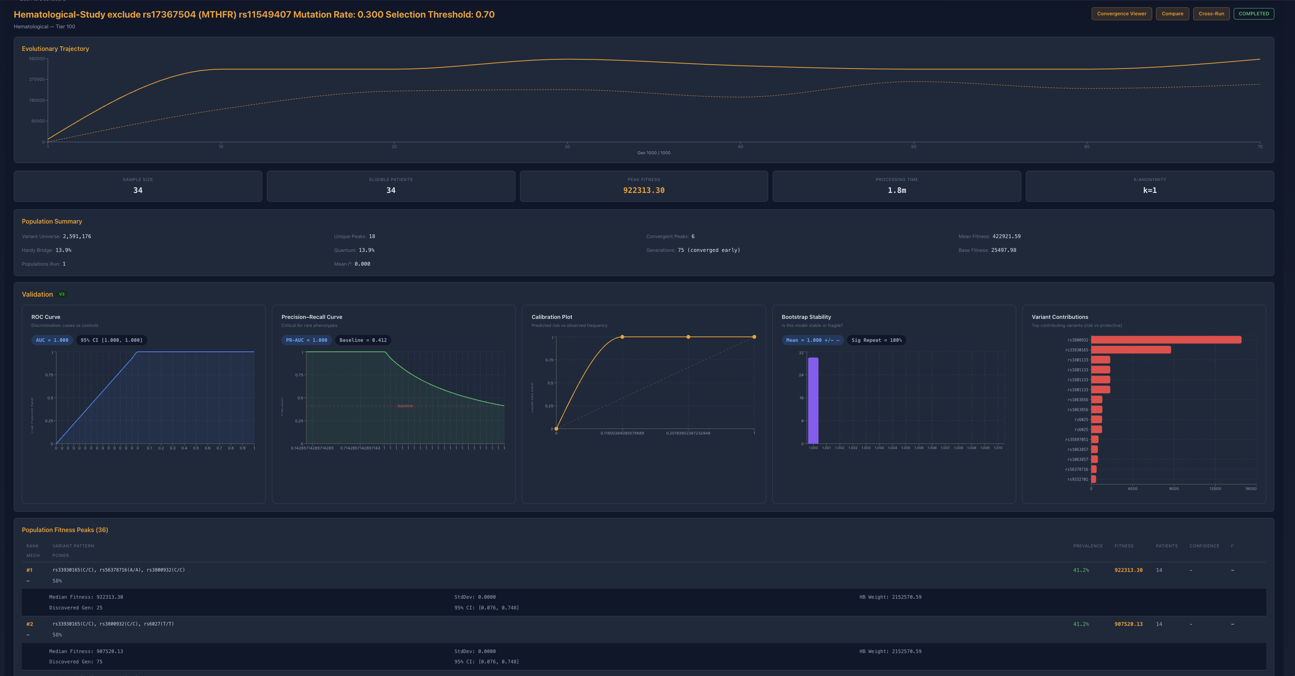Open the Convergence Viewer
This screenshot has height=676, width=1295.
pyautogui.click(x=1121, y=13)
